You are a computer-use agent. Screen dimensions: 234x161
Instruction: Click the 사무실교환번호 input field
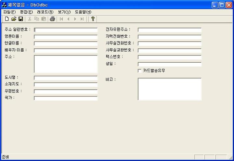[170, 50]
